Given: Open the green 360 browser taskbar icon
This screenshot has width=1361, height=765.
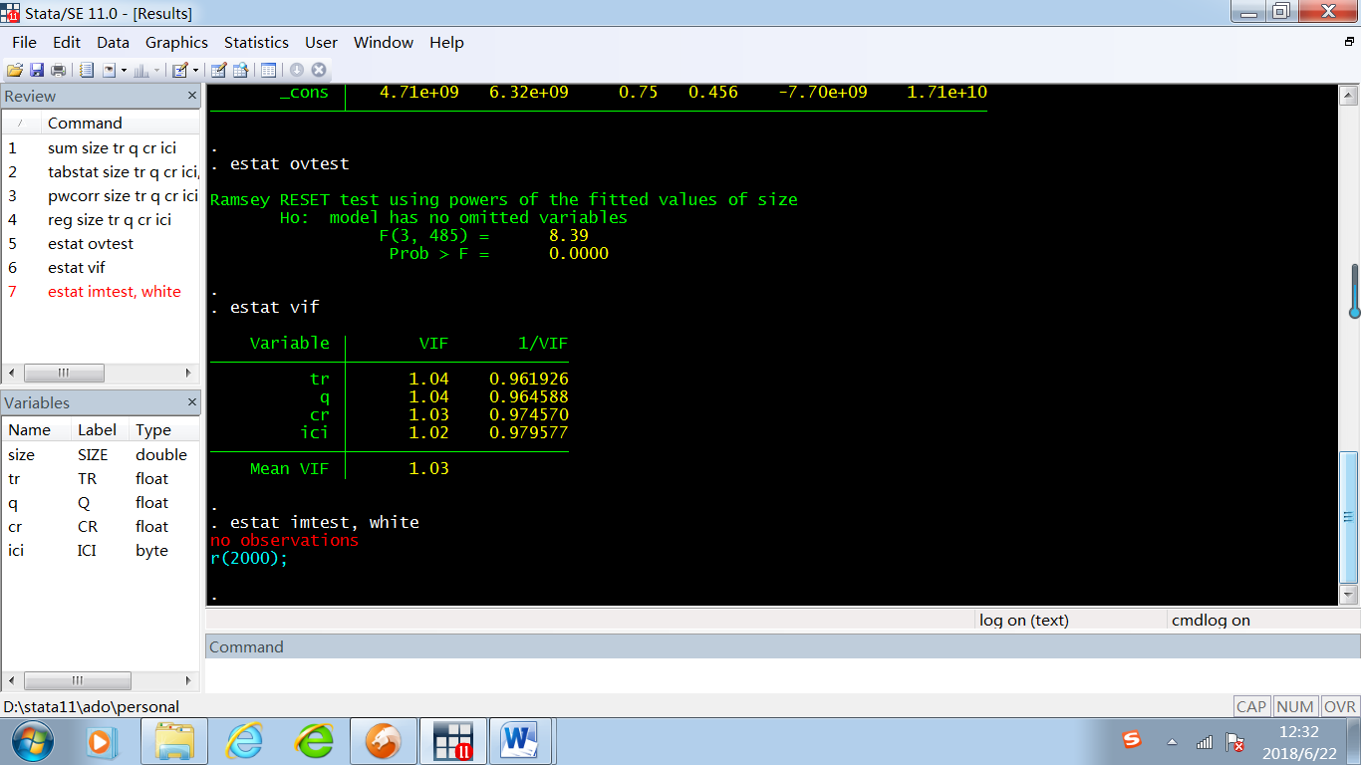Looking at the screenshot, I should point(314,741).
